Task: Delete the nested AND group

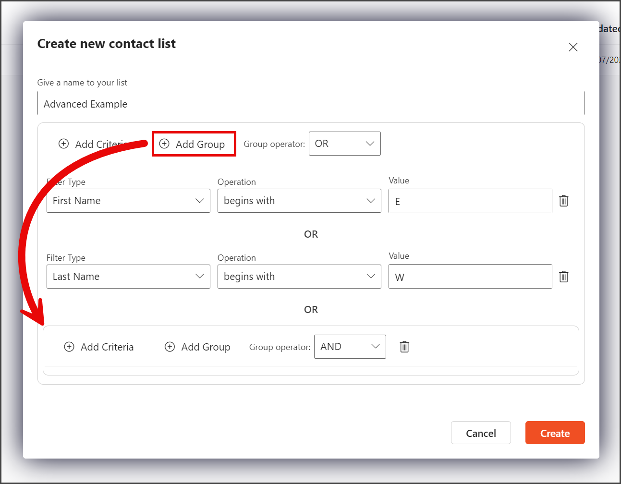Action: [404, 347]
